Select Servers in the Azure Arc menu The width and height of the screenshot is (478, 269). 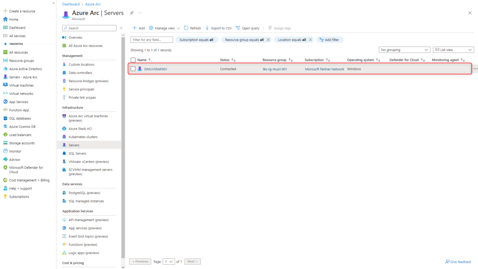[89, 145]
